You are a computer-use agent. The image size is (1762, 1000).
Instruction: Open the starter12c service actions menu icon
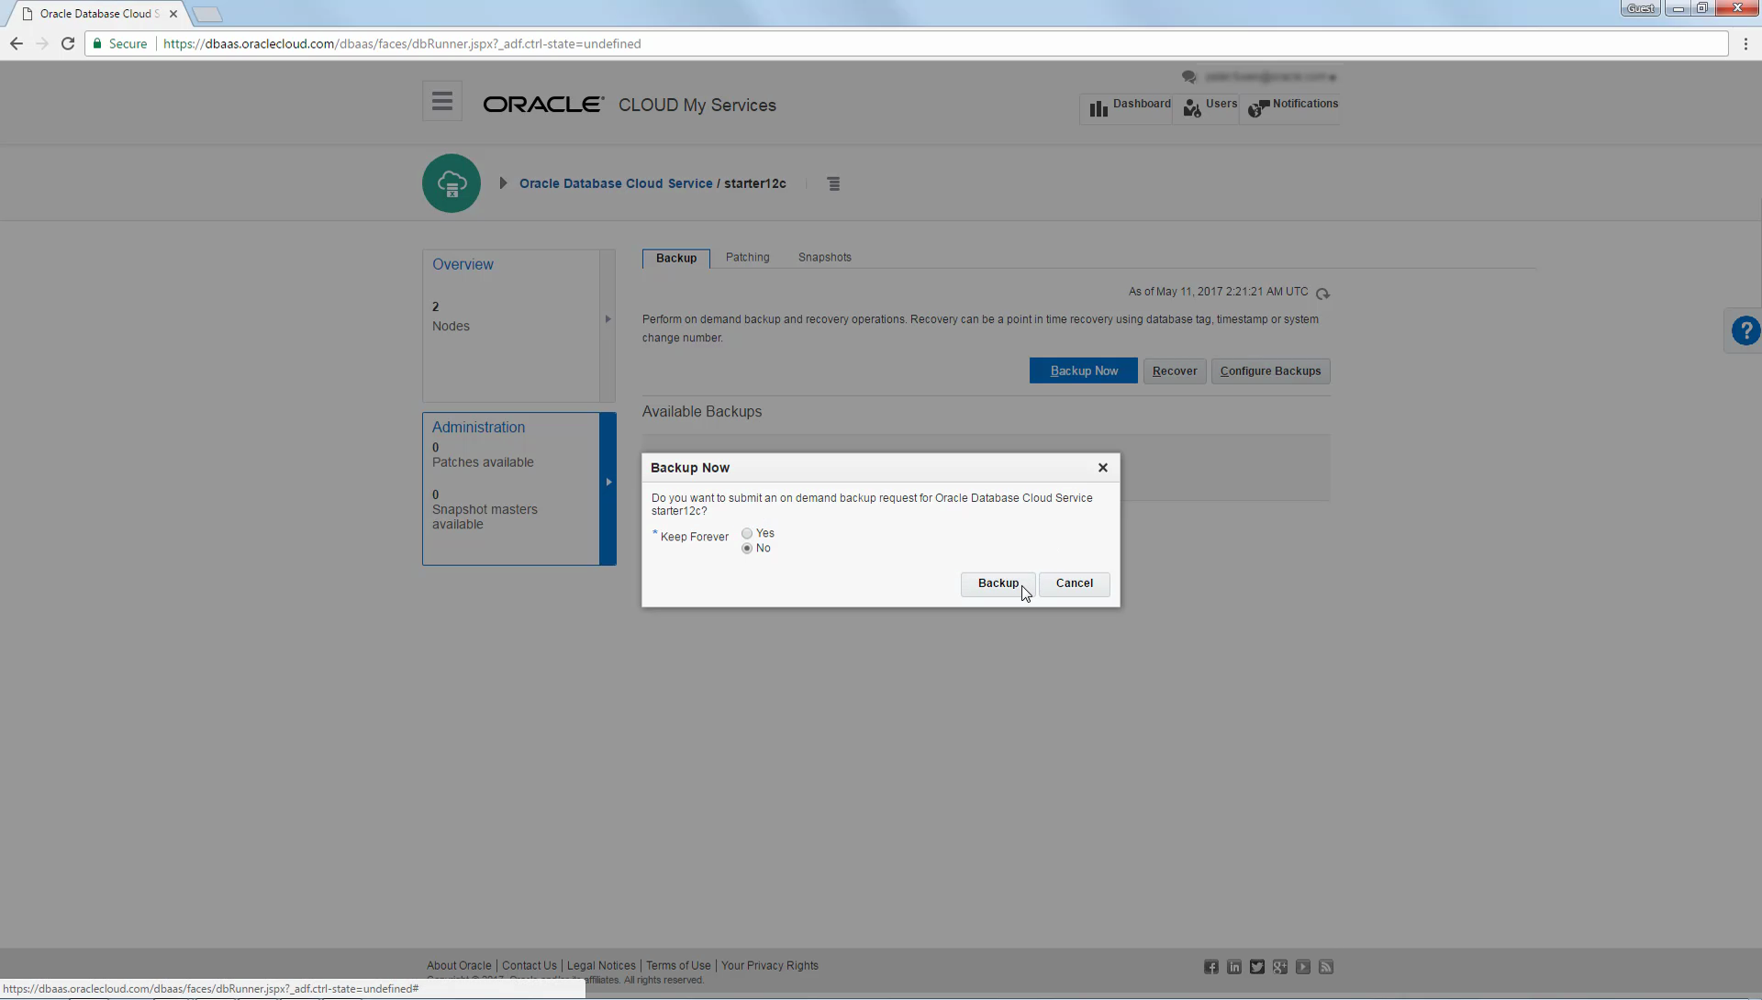tap(833, 184)
